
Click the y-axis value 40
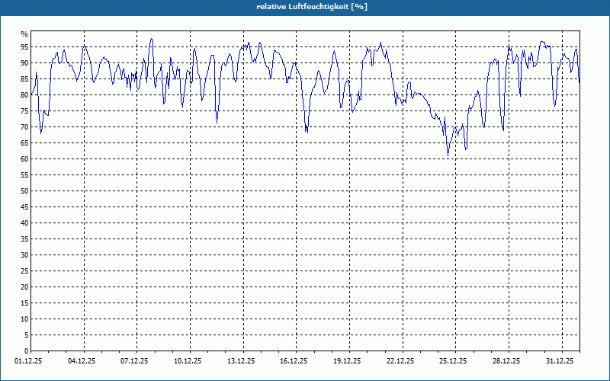tap(24, 223)
